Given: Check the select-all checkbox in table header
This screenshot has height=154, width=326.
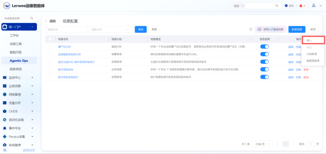Looking at the screenshot, I should (50, 39).
